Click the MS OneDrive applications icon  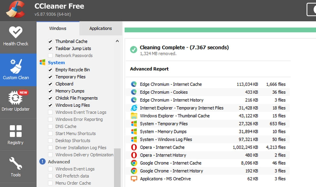click(134, 179)
